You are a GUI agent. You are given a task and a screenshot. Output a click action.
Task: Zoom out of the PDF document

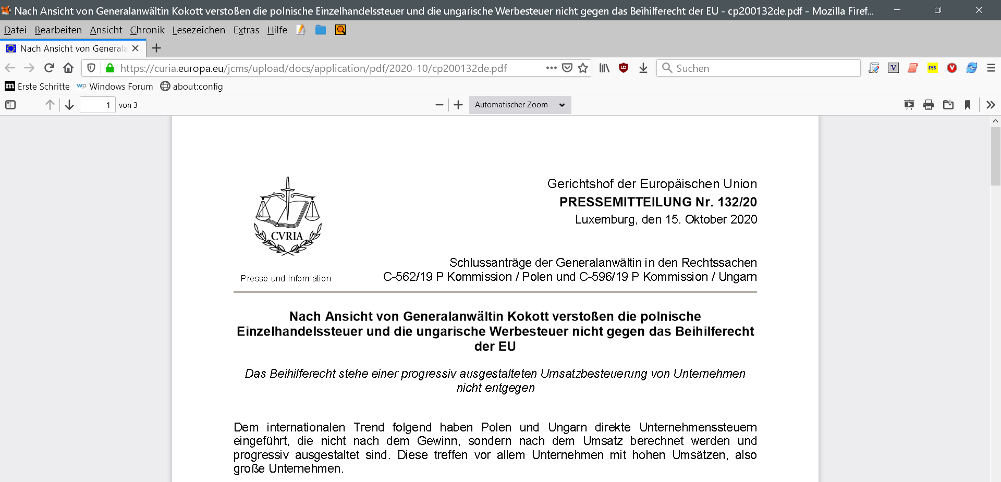(x=440, y=105)
